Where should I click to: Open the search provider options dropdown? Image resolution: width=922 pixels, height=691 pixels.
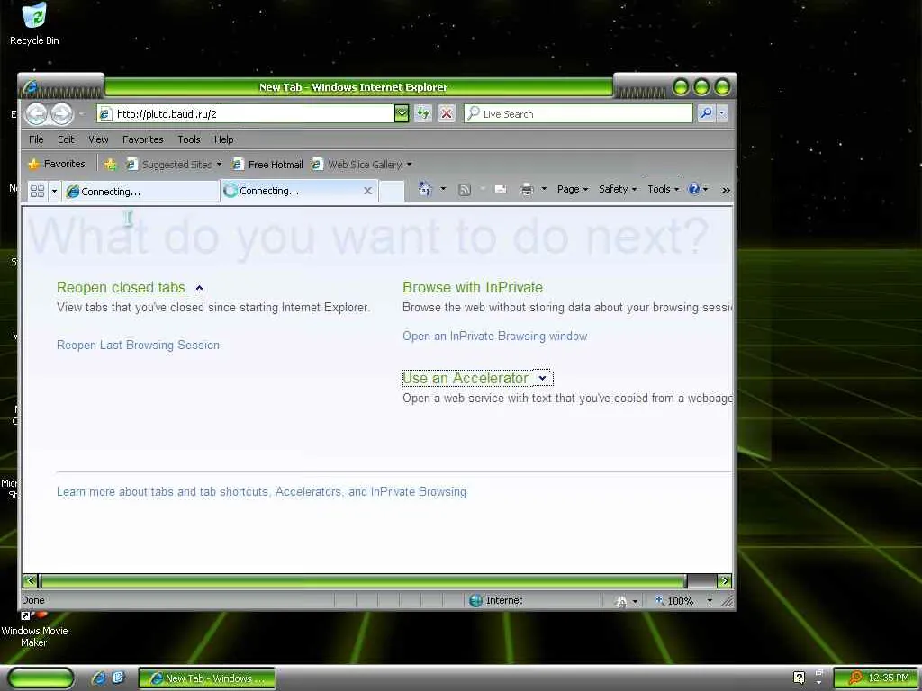click(722, 114)
